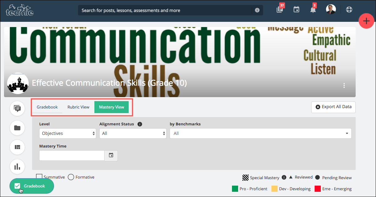The height and width of the screenshot is (197, 376).
Task: Open the classroom three-dot options menu
Action: pos(344,85)
